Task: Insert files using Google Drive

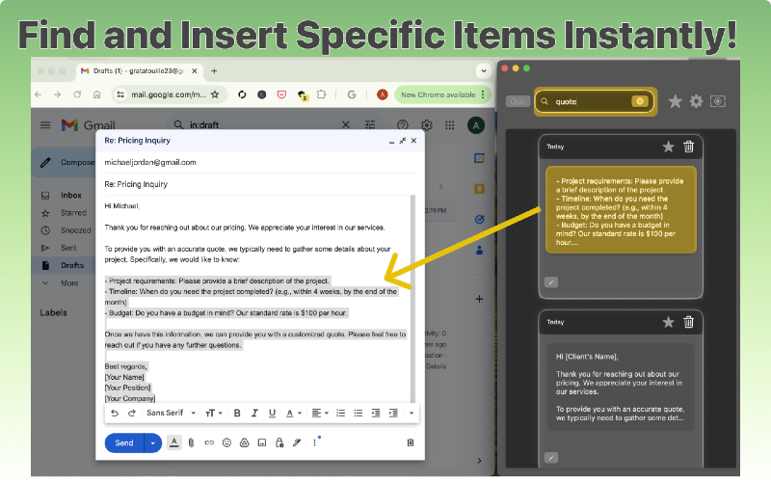Action: point(245,442)
